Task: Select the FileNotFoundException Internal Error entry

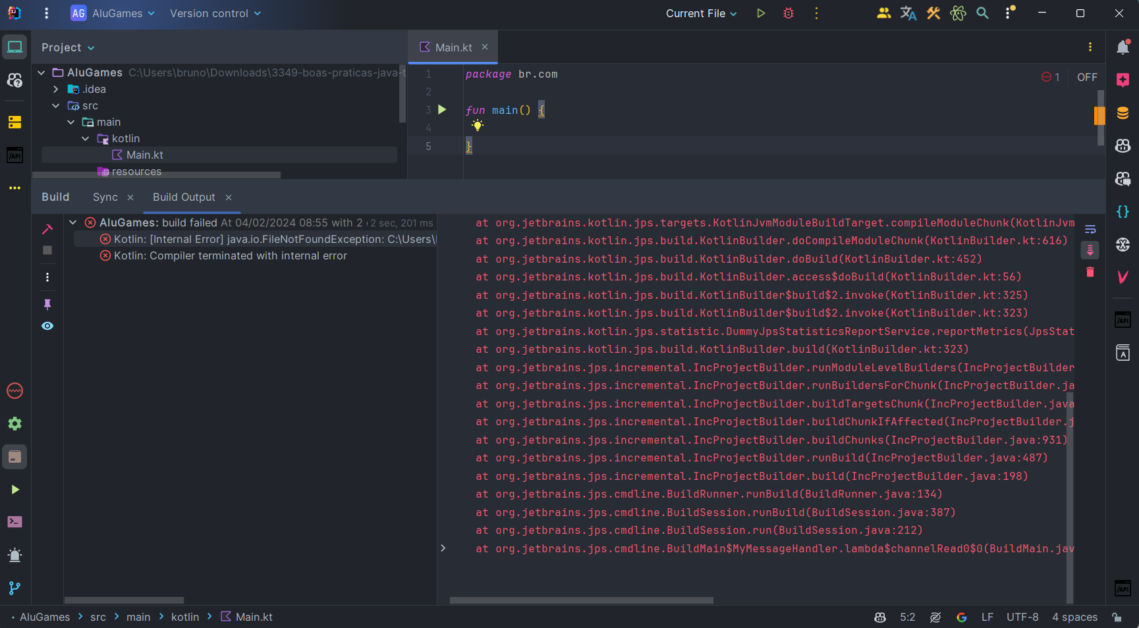Action: click(x=255, y=239)
